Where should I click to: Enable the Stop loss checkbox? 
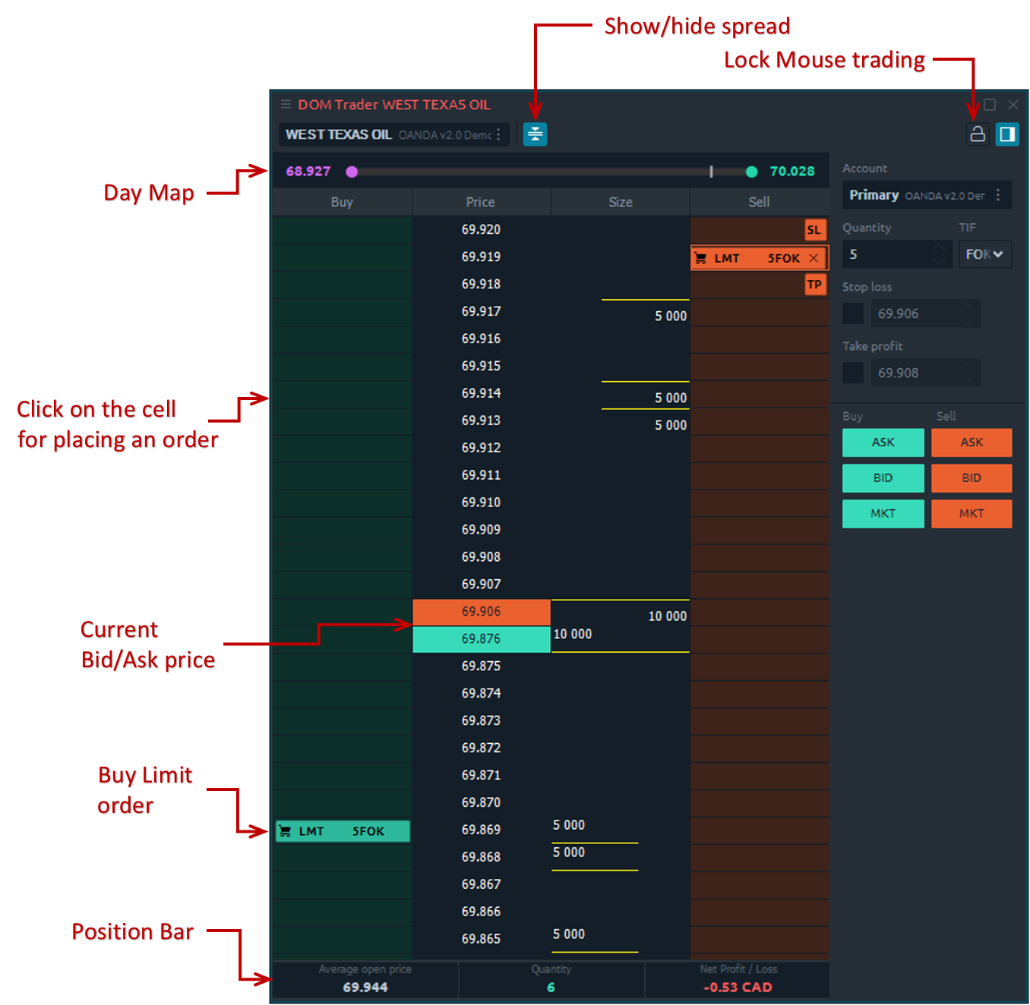[x=853, y=313]
